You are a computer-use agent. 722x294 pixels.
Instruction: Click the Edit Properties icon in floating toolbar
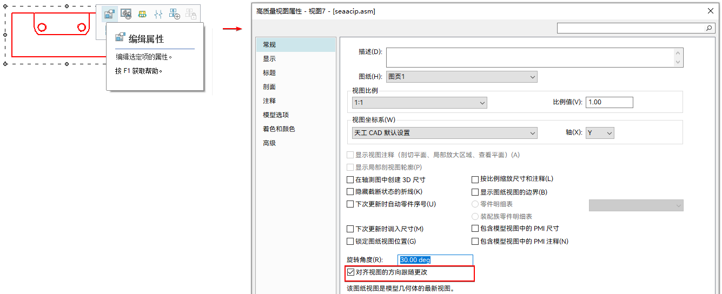click(x=110, y=14)
